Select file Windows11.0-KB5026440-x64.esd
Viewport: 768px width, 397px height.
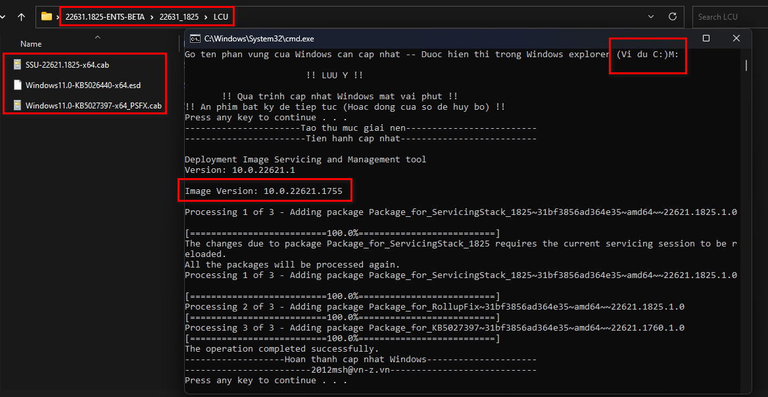84,85
